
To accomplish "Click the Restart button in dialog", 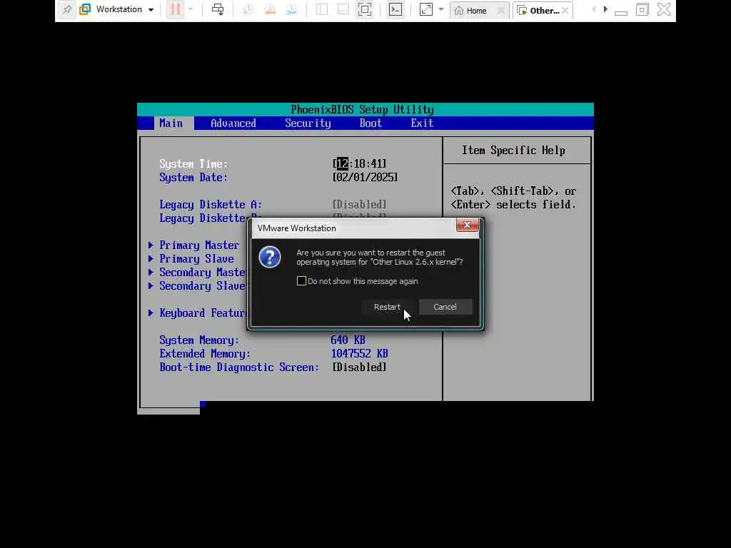I will [387, 307].
